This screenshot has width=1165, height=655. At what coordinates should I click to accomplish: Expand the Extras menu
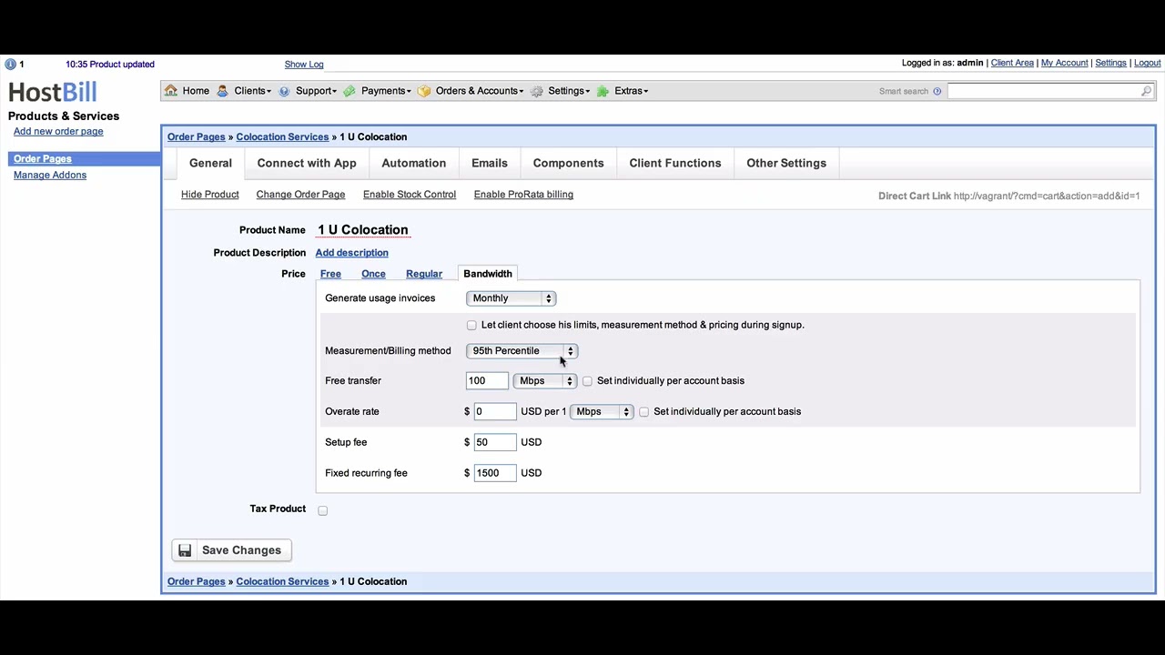tap(631, 91)
